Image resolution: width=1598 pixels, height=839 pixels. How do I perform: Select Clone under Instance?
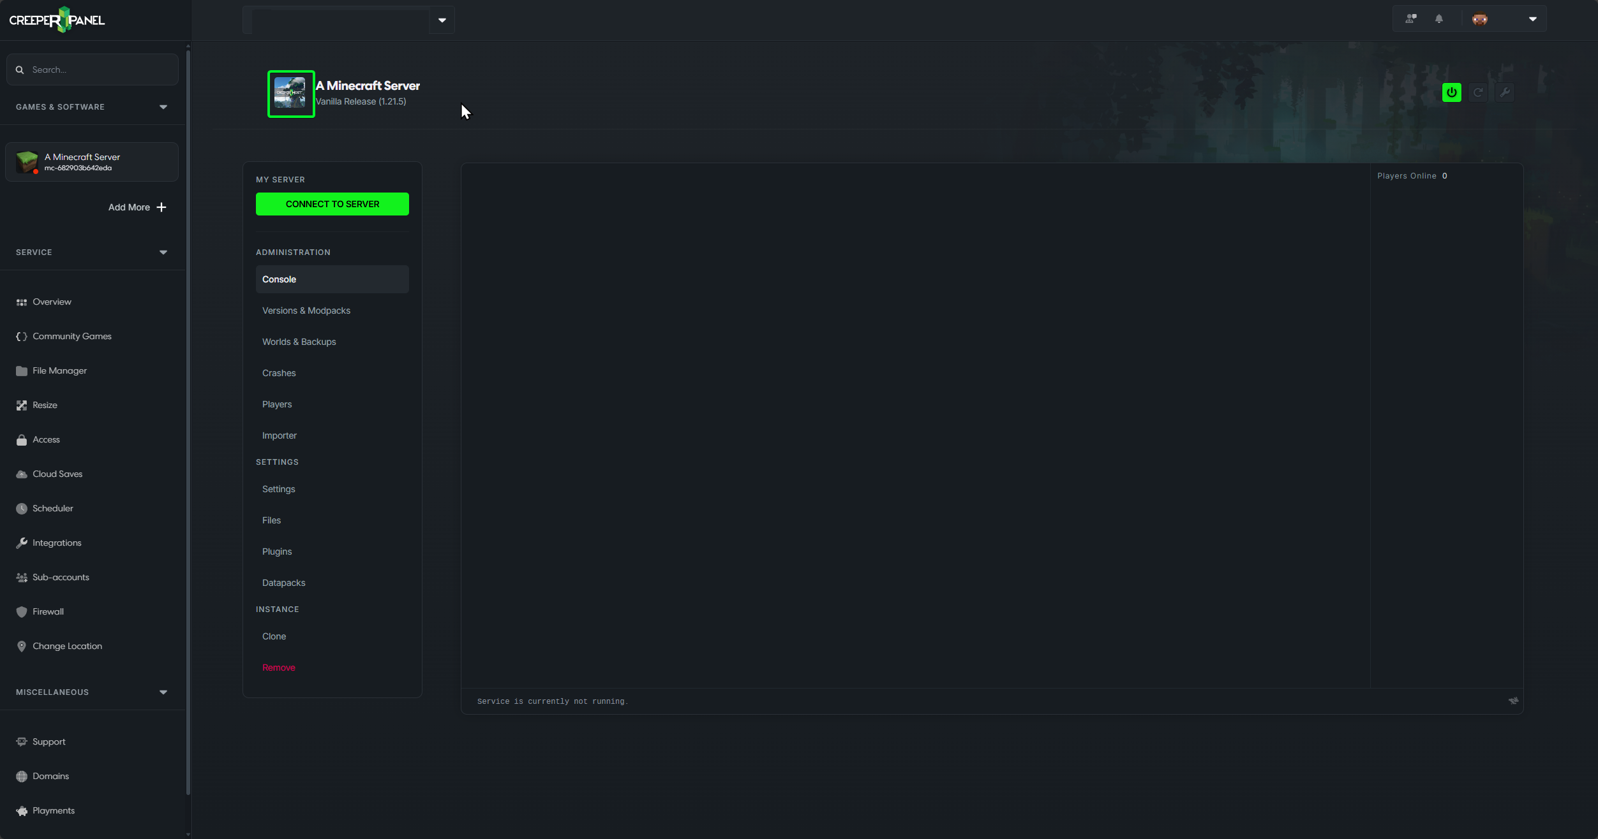(x=274, y=636)
